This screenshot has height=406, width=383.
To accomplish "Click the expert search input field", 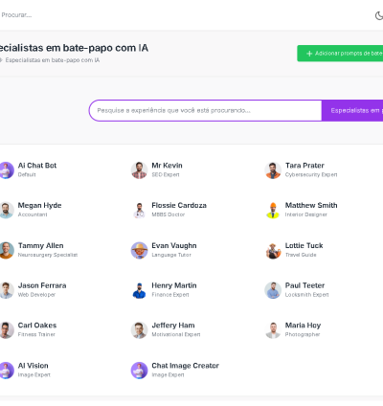I will 205,110.
